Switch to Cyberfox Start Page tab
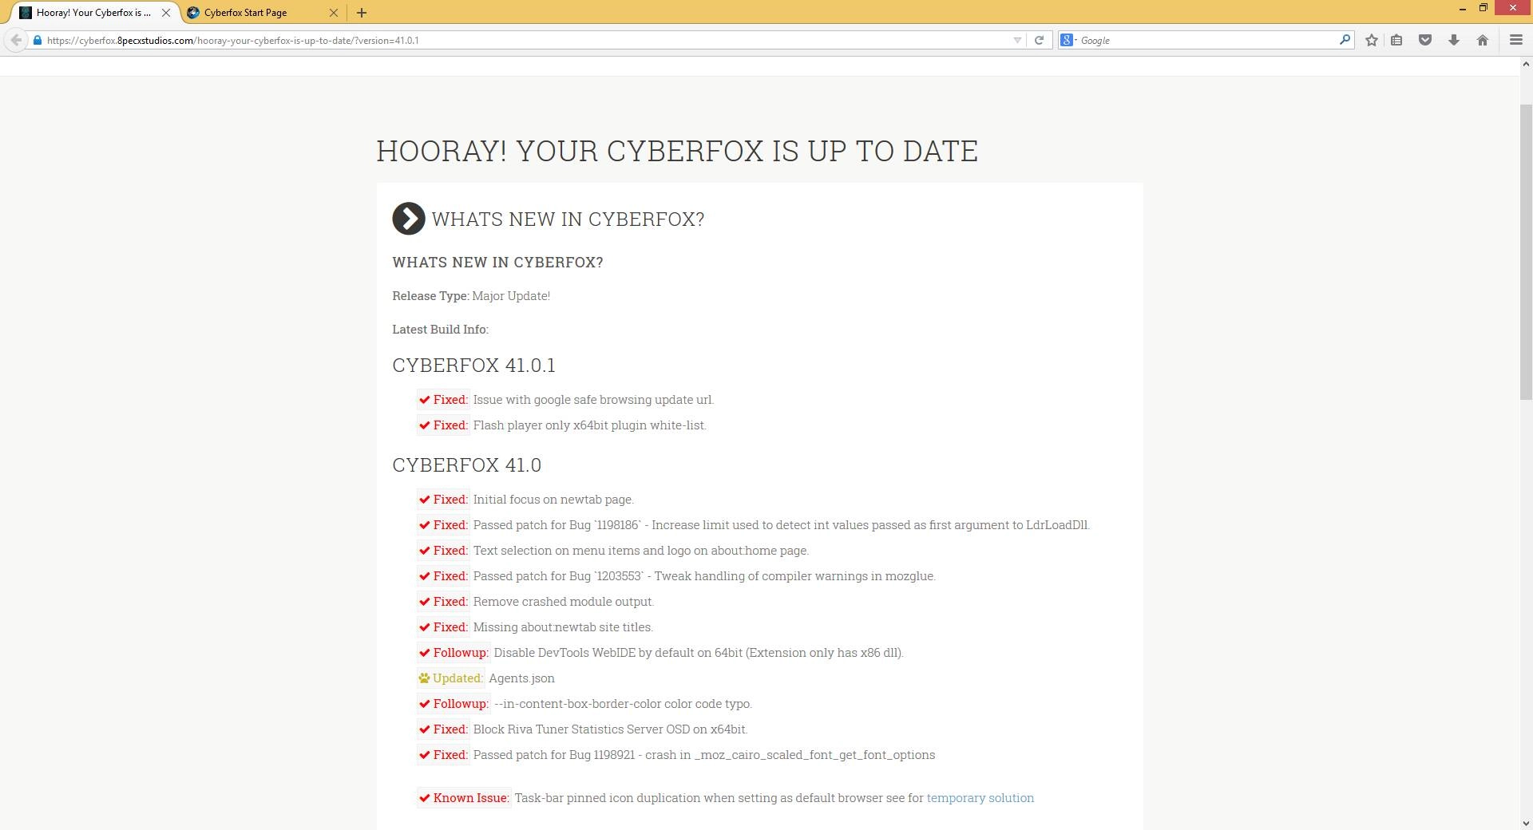 [x=263, y=13]
